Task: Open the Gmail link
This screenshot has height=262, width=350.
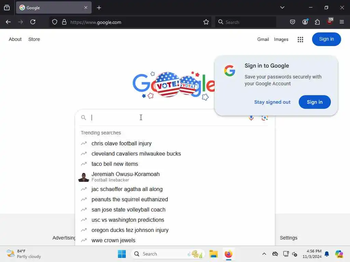Action: point(263,40)
